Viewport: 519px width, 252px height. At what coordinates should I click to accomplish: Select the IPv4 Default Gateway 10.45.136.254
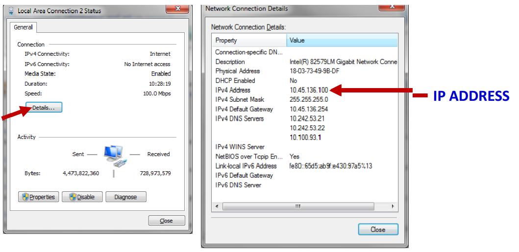pyautogui.click(x=308, y=109)
